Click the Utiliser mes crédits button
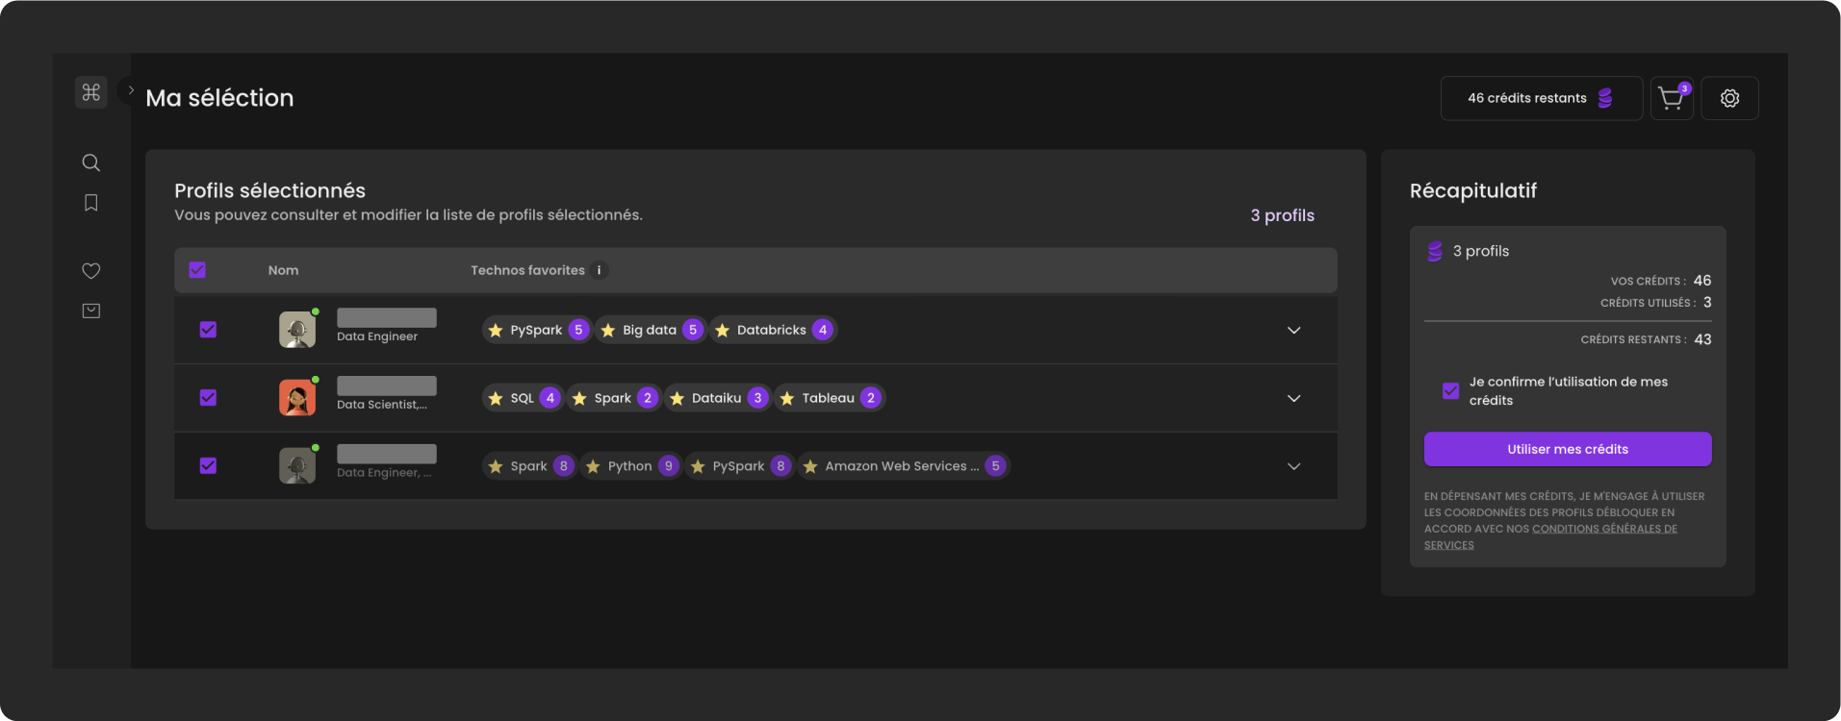Viewport: 1841px width, 721px height. tap(1568, 449)
